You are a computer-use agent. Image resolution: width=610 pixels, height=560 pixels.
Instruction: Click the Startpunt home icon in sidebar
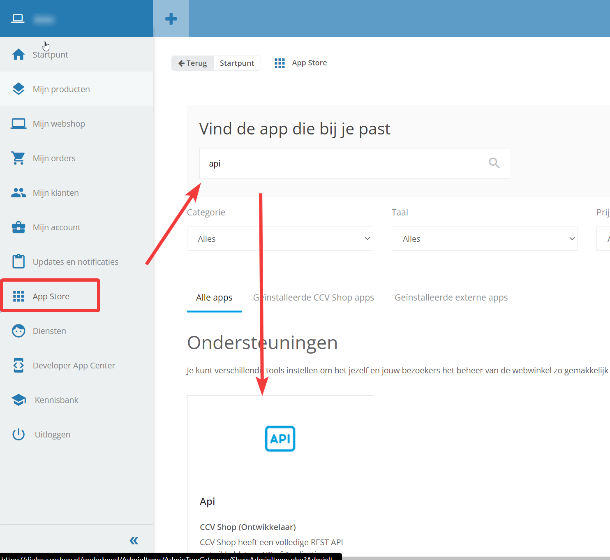pos(18,54)
